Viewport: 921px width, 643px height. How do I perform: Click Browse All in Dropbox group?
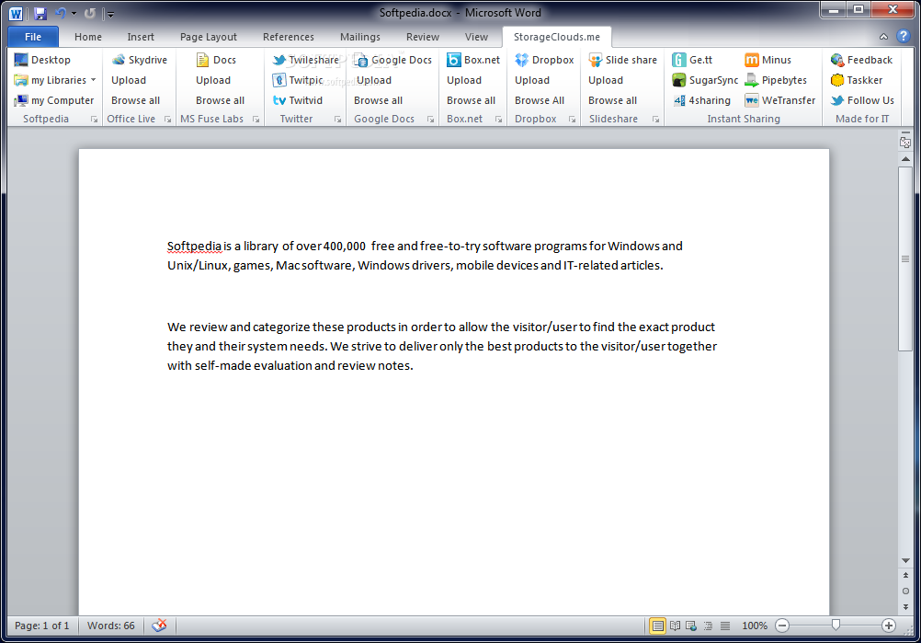[540, 100]
